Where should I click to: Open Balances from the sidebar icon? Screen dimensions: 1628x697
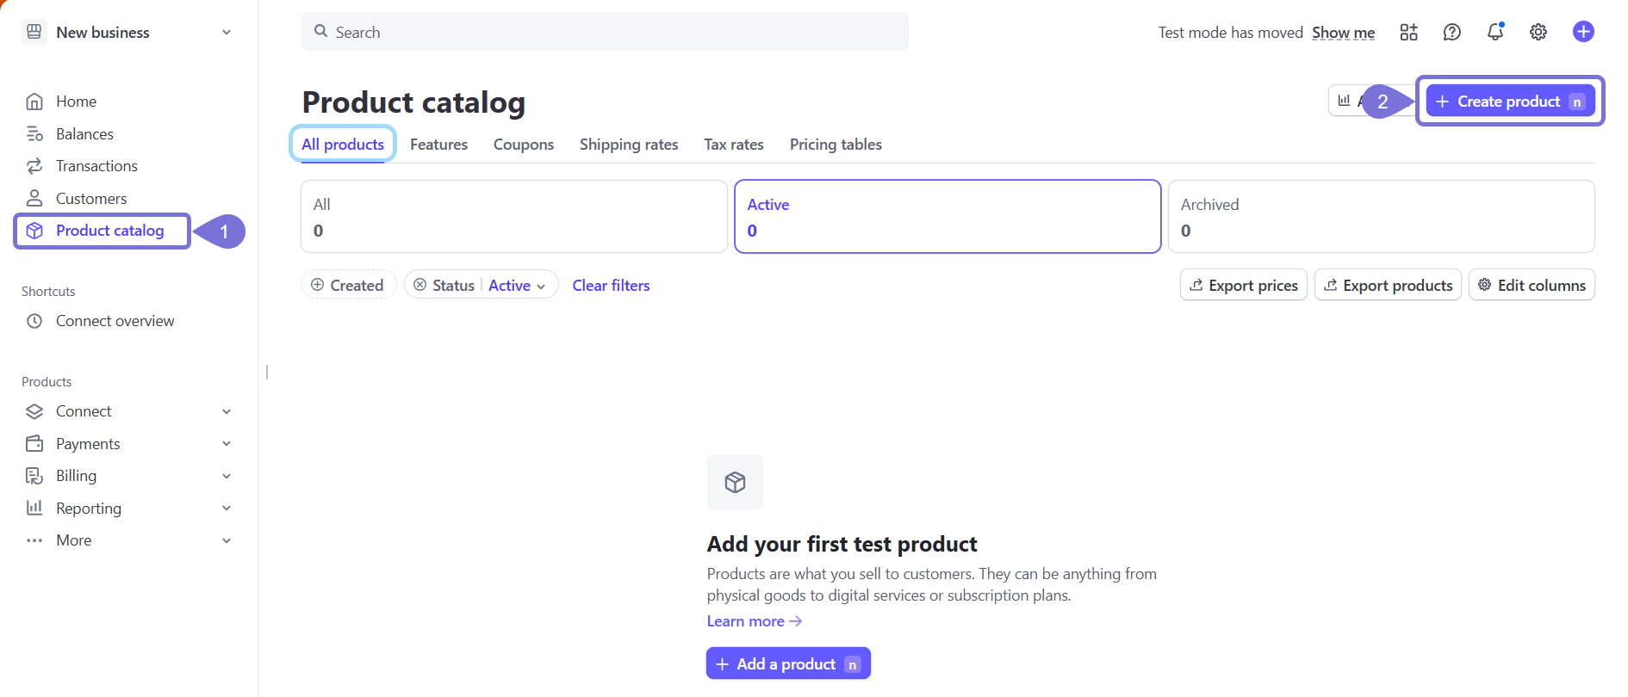coord(34,134)
